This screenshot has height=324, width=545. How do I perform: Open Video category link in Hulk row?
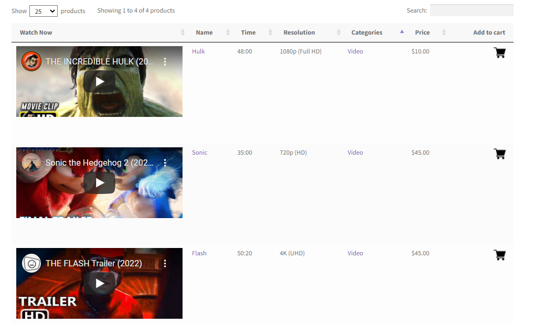pyautogui.click(x=355, y=51)
